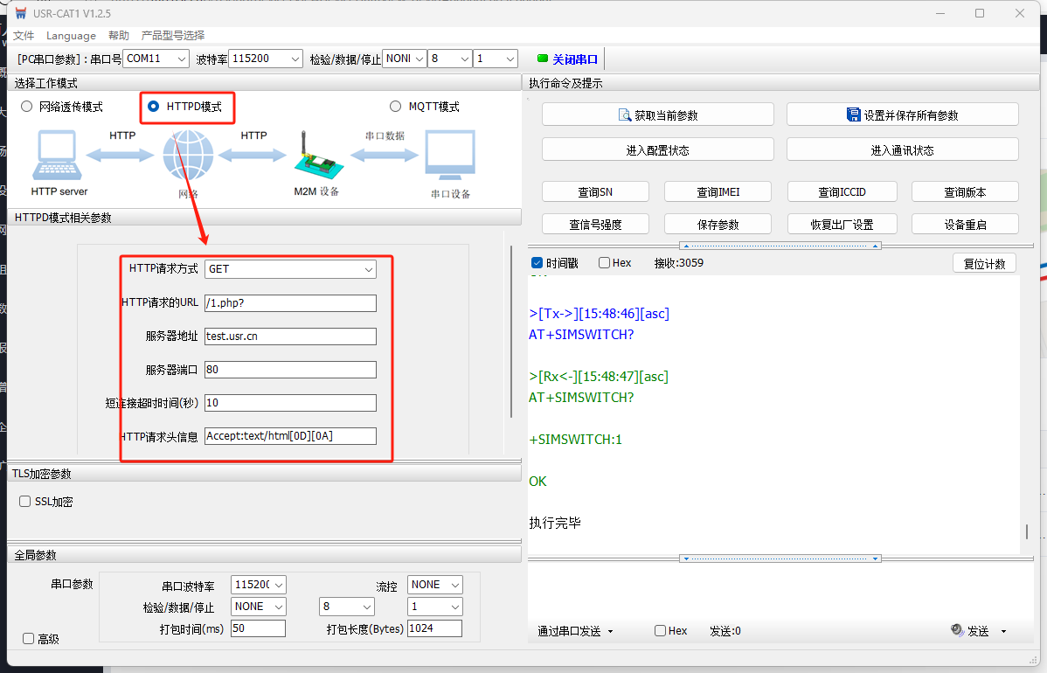The height and width of the screenshot is (673, 1047).
Task: Click the 服务器地址 input field
Action: (x=290, y=336)
